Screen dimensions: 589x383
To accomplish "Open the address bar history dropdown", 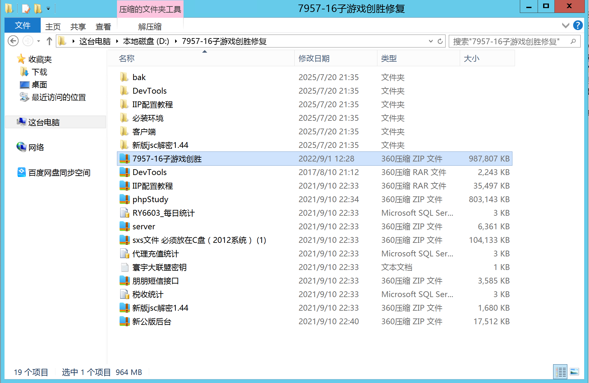I will pyautogui.click(x=431, y=41).
